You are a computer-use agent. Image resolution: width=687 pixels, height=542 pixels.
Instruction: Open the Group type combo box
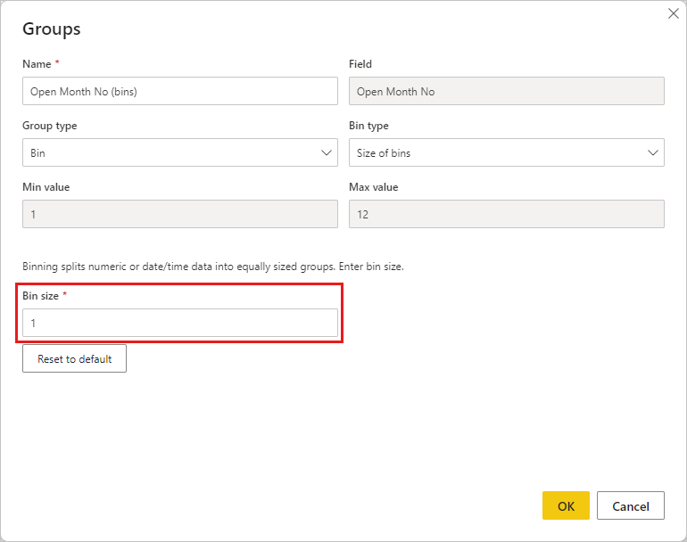click(x=170, y=152)
